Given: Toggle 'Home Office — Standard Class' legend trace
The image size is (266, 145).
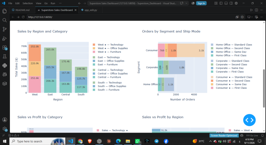Looking at the screenshot, I should (231, 45).
